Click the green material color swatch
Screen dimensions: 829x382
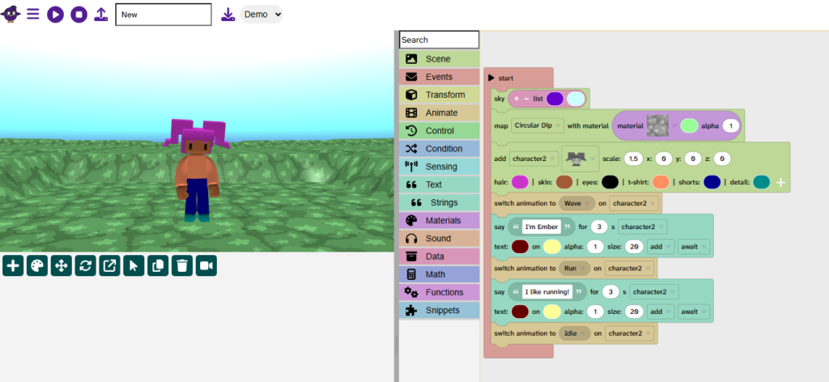tap(689, 125)
